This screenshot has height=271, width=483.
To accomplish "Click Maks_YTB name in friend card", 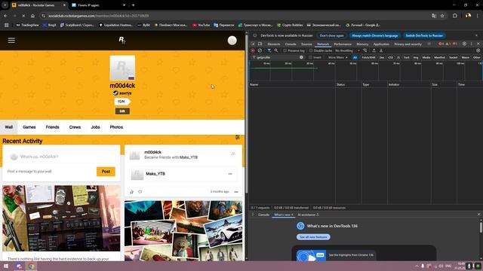I will (x=155, y=174).
